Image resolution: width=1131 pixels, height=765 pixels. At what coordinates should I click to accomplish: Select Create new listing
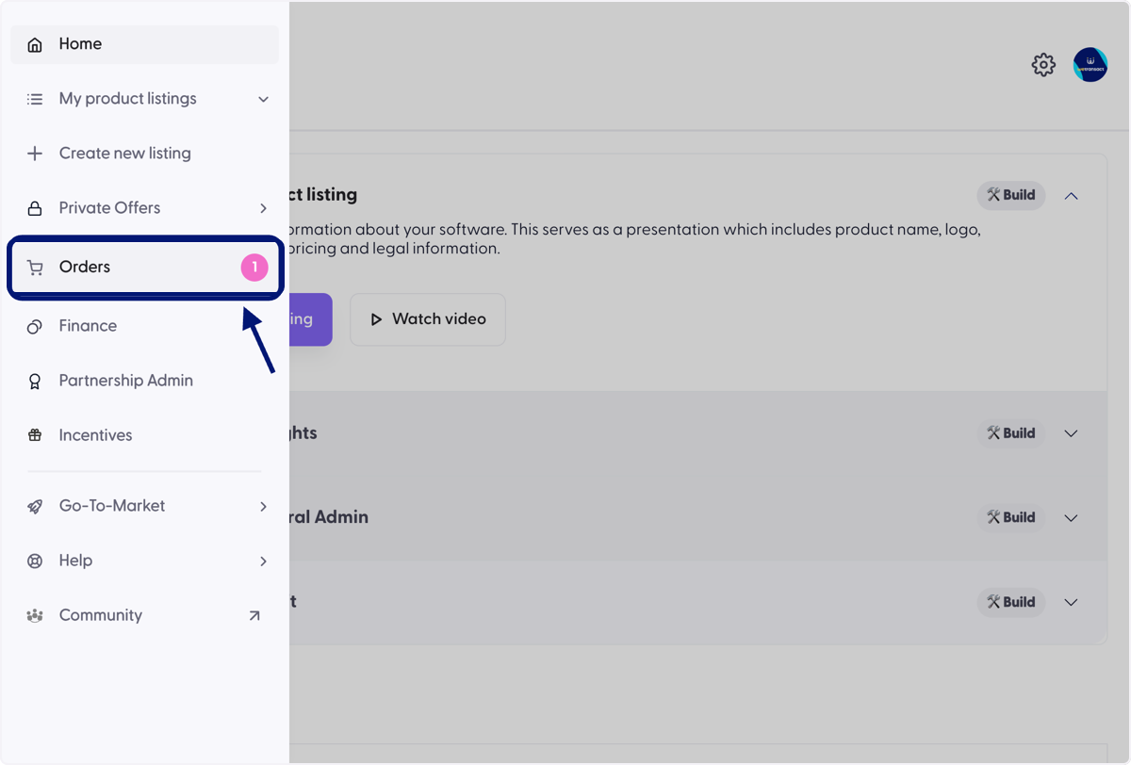[x=144, y=154]
